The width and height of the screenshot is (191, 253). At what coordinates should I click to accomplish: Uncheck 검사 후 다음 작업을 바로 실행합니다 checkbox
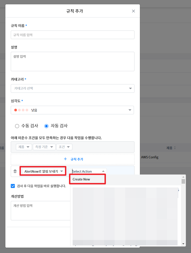coord(13,186)
